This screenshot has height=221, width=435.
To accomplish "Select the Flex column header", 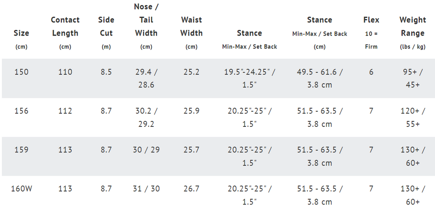I will [371, 33].
